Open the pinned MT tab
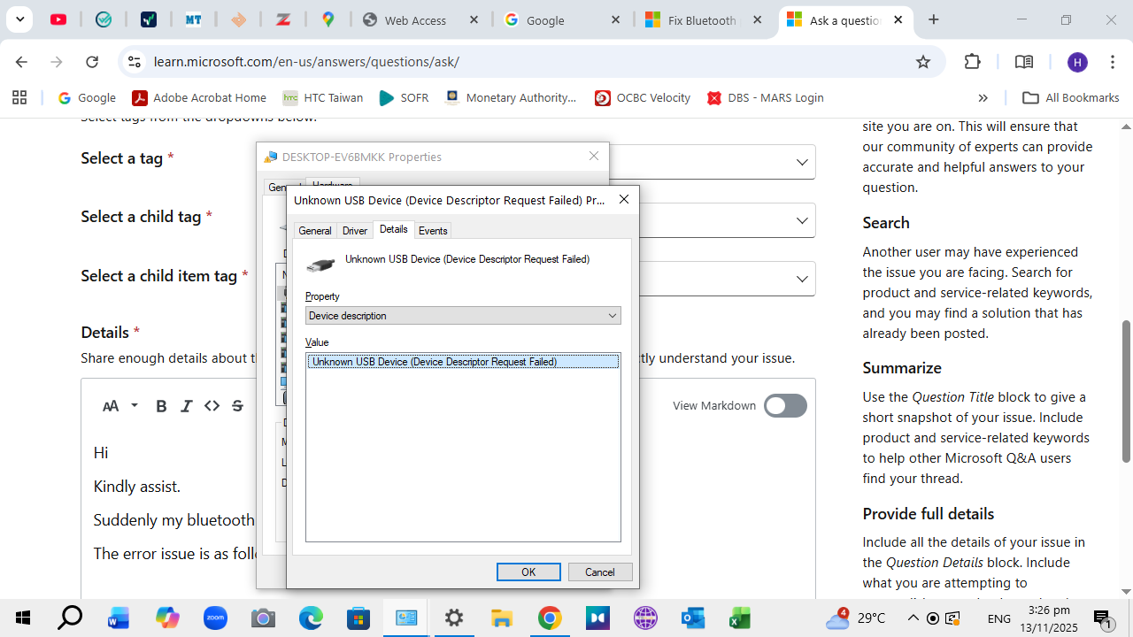1133x637 pixels. (x=194, y=19)
